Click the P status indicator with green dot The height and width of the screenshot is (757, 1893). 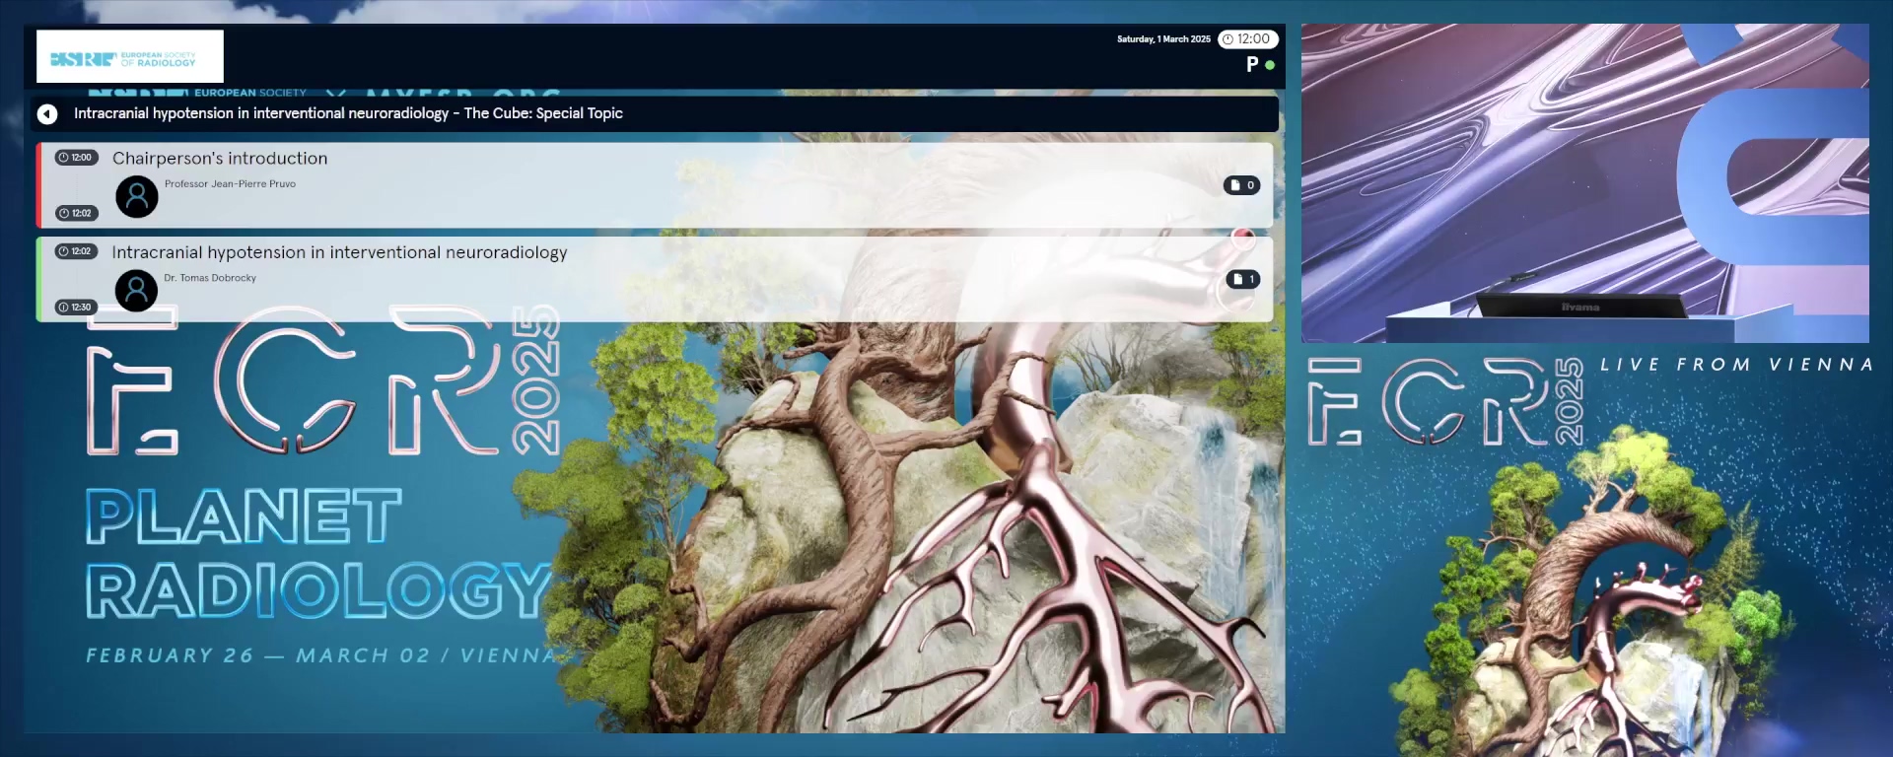(x=1260, y=65)
